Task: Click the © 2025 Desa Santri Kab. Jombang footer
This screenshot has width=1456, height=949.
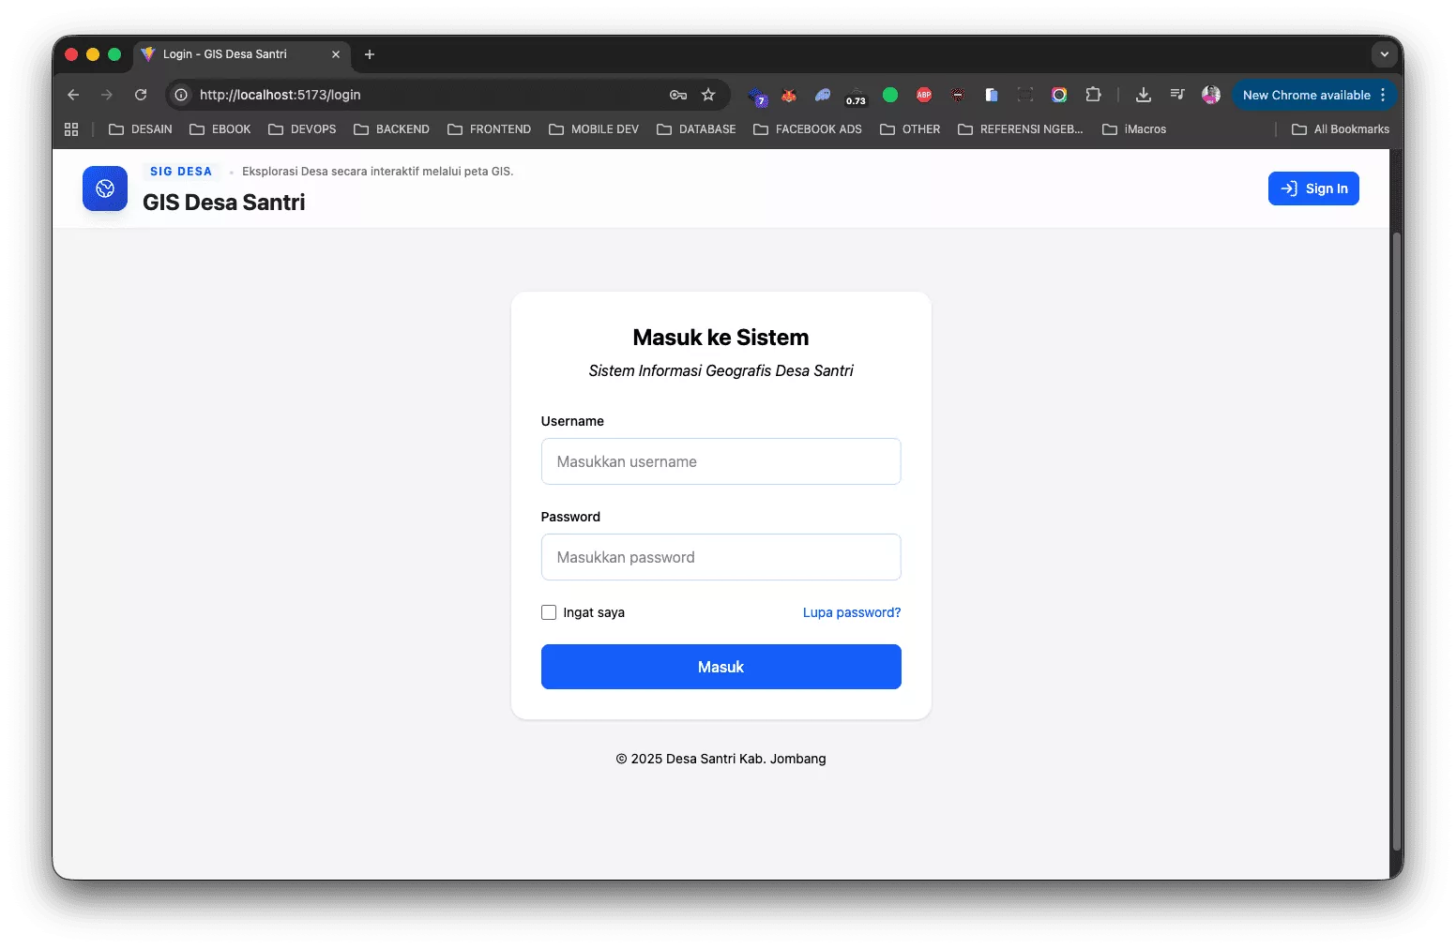Action: tap(720, 759)
